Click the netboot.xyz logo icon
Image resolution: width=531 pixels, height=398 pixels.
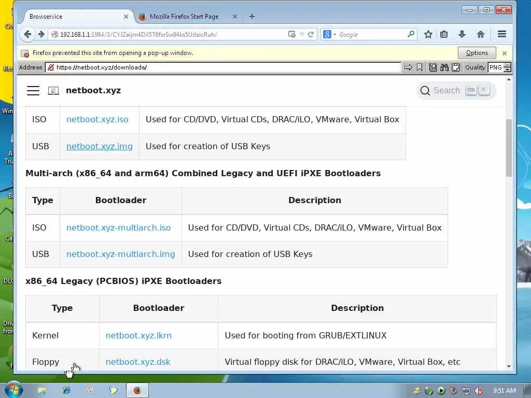point(53,90)
